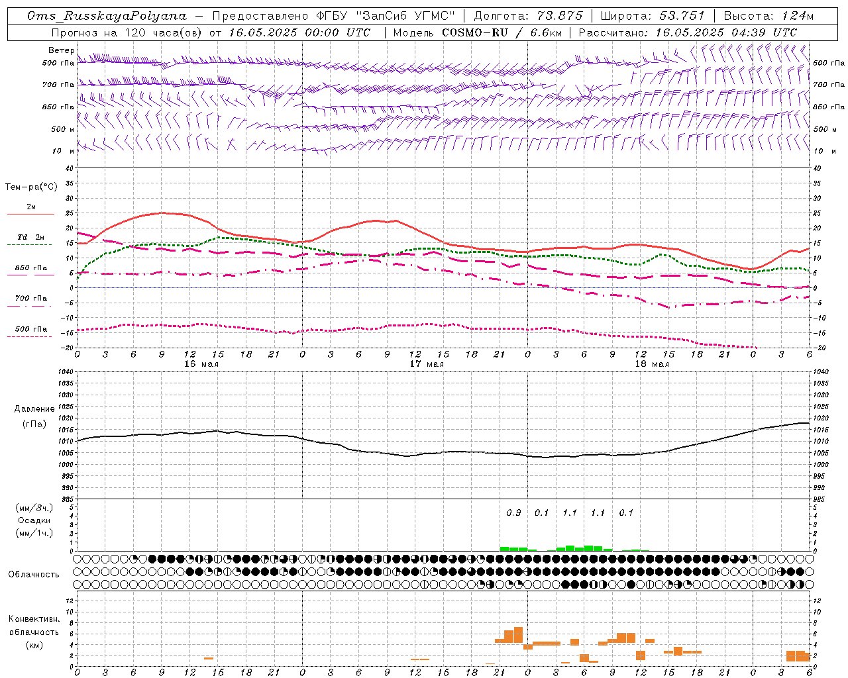The width and height of the screenshot is (848, 678).
Task: Click the computed time 16.05.2025 04:39 UTC
Action: (x=727, y=32)
